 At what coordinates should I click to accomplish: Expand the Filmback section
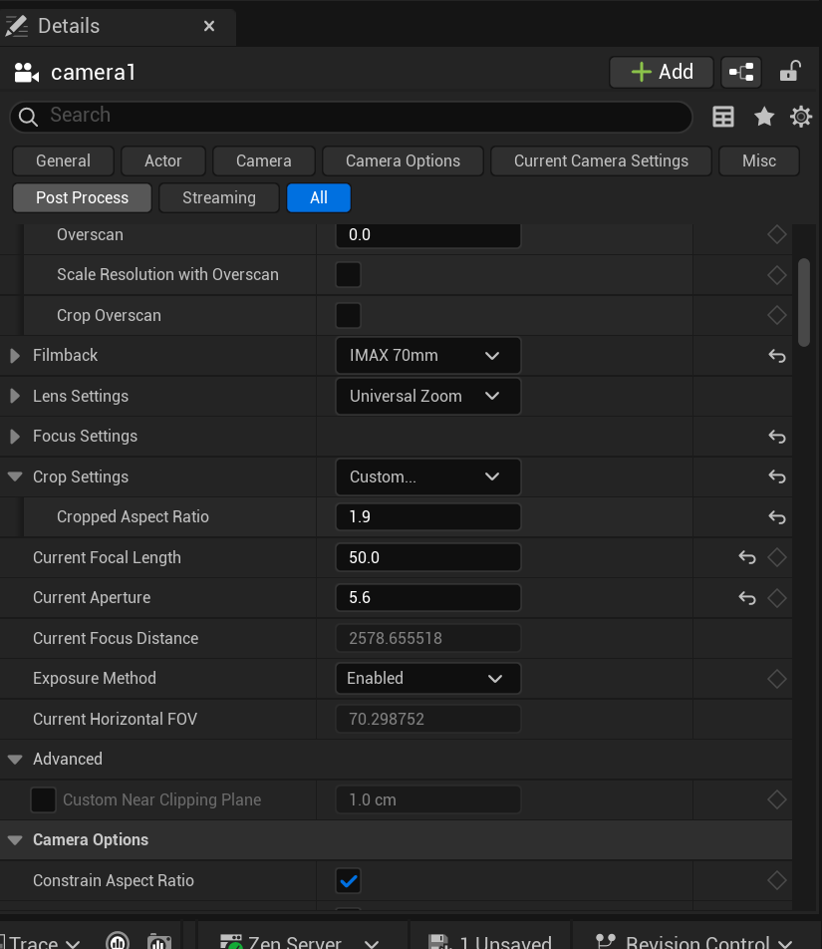(x=15, y=356)
